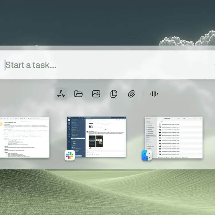Select AirDrop in the Finder sidebar
The height and width of the screenshot is (215, 215).
pos(149,123)
